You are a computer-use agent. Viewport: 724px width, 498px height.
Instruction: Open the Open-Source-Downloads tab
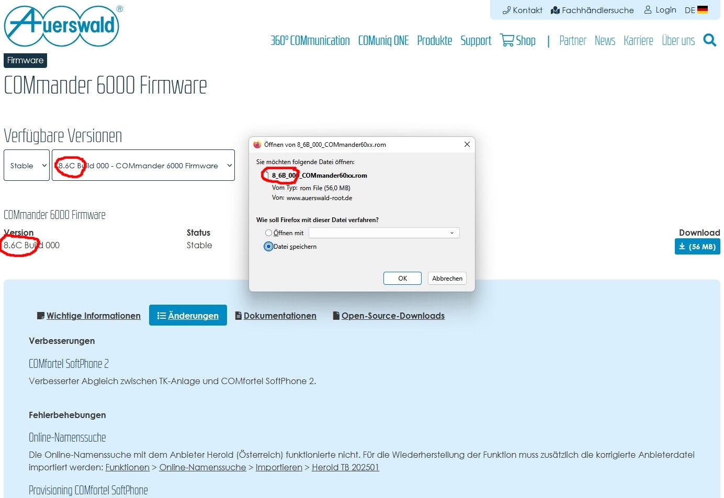pyautogui.click(x=389, y=316)
